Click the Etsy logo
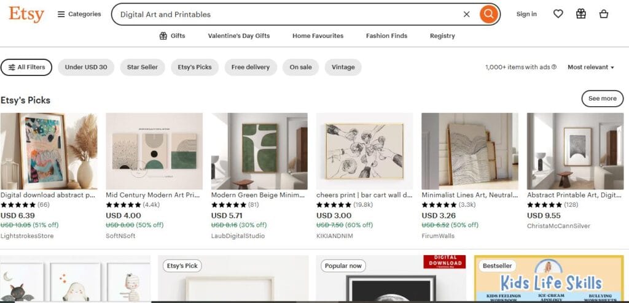Image resolution: width=629 pixels, height=303 pixels. 26,14
